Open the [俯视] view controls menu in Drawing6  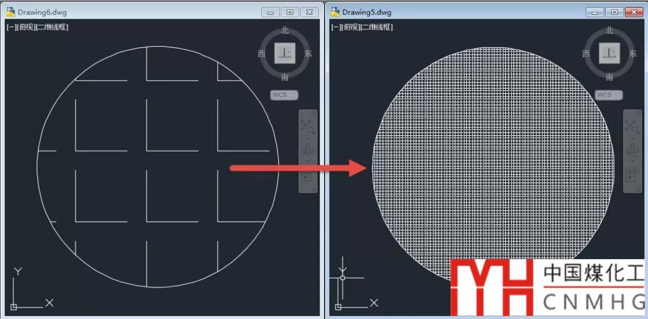[25, 28]
